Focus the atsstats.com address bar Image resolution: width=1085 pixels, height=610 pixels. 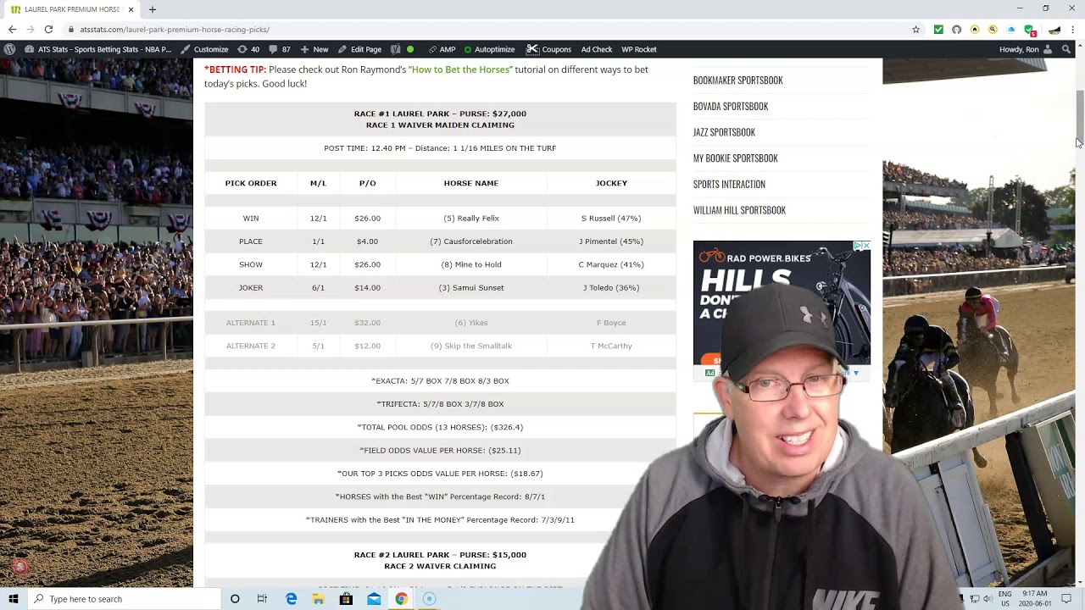point(483,30)
